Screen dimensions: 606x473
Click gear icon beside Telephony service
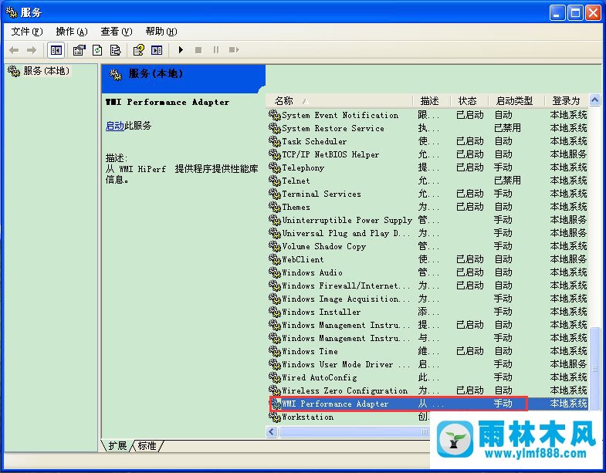point(274,167)
